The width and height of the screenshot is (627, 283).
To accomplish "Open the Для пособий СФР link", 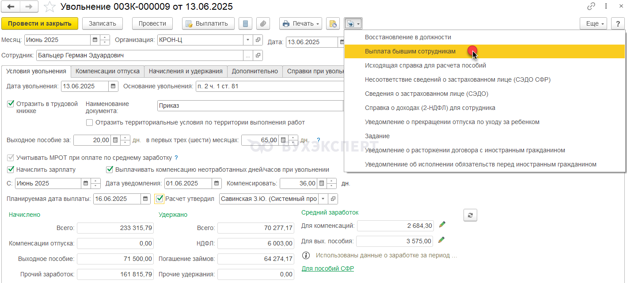I will coord(327,268).
